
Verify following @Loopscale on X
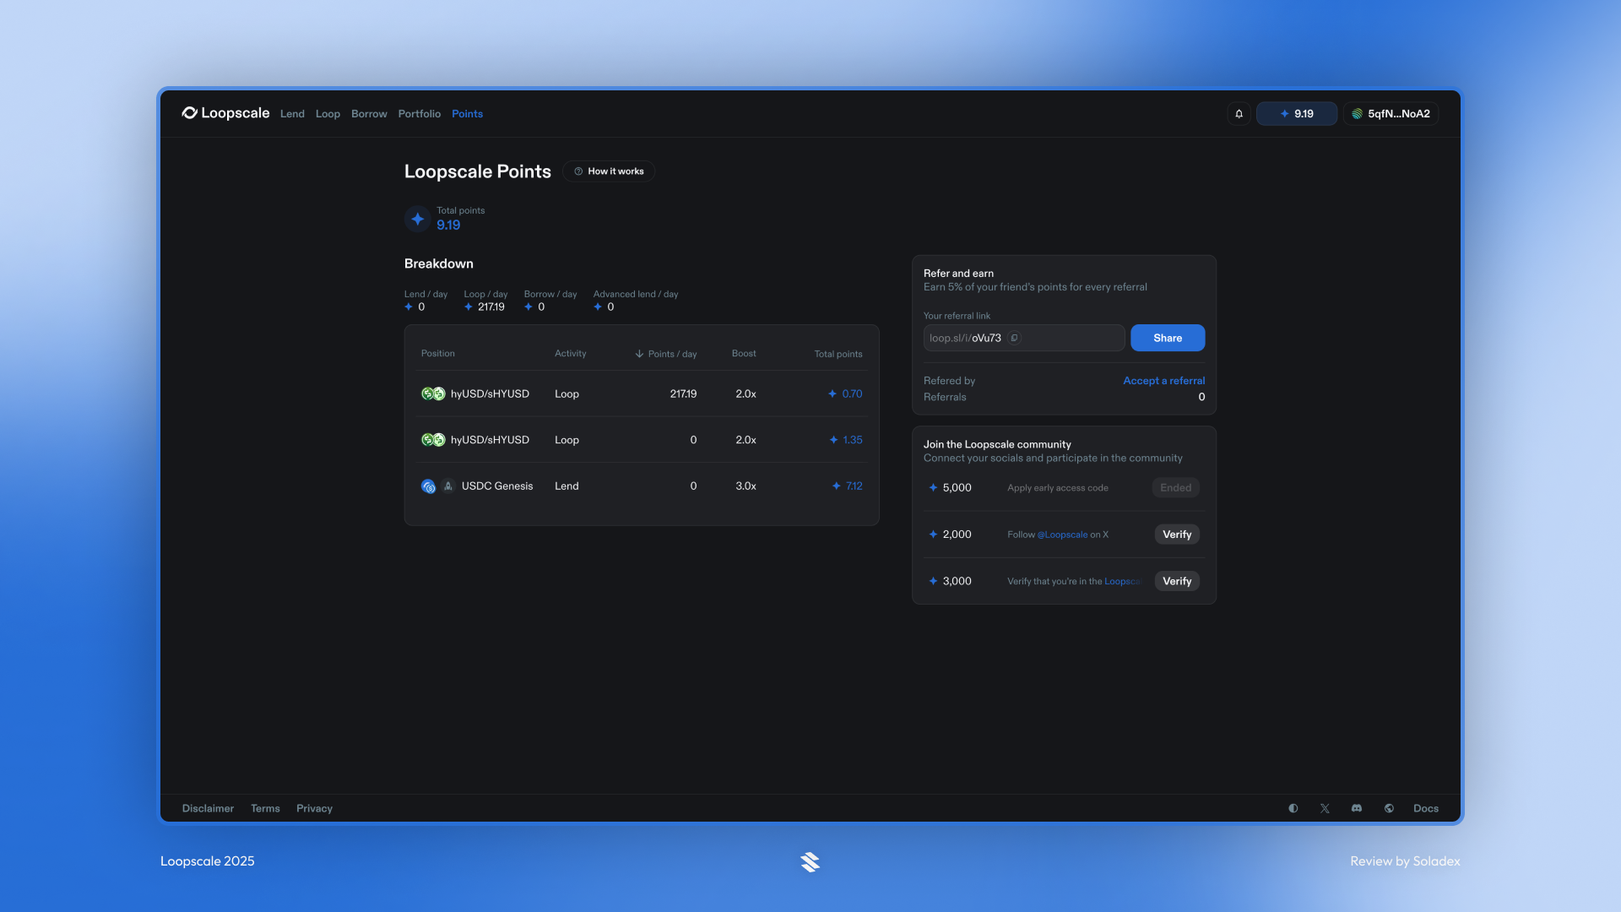pyautogui.click(x=1176, y=535)
